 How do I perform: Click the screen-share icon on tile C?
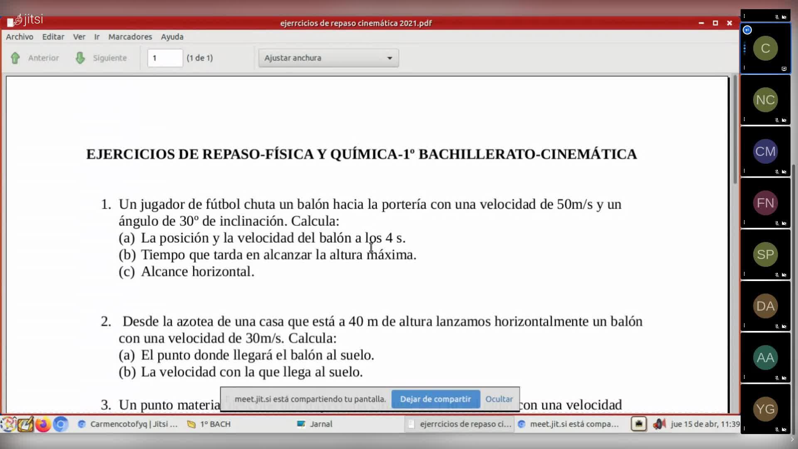tap(784, 69)
